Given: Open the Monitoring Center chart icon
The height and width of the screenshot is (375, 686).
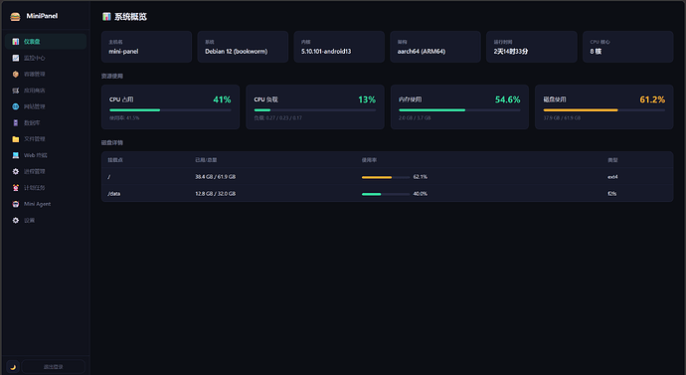Looking at the screenshot, I should (16, 58).
